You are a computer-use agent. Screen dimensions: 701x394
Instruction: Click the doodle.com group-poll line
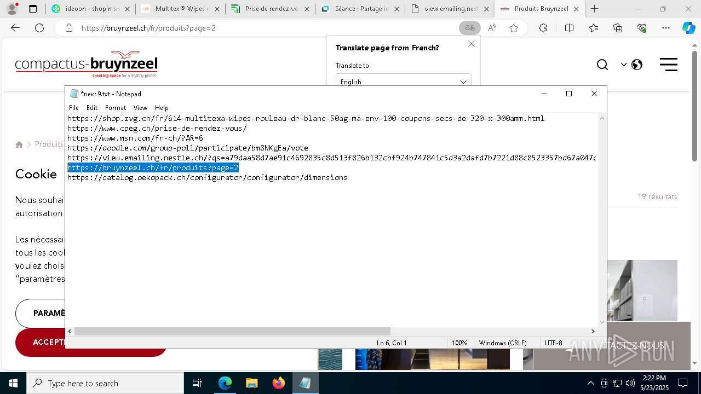click(x=188, y=148)
